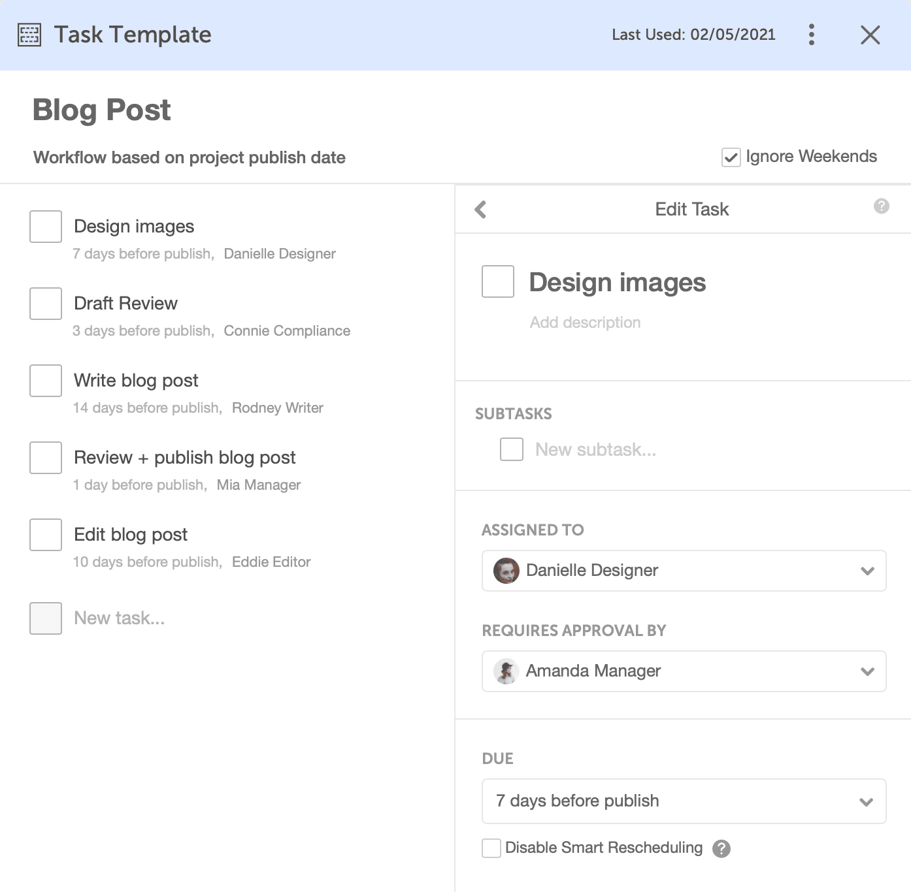Click the Last Used date label
Image resolution: width=911 pixels, height=892 pixels.
click(695, 35)
